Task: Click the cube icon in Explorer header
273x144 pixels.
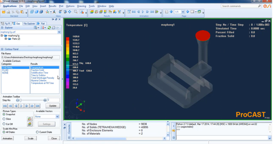Action: coord(54,28)
